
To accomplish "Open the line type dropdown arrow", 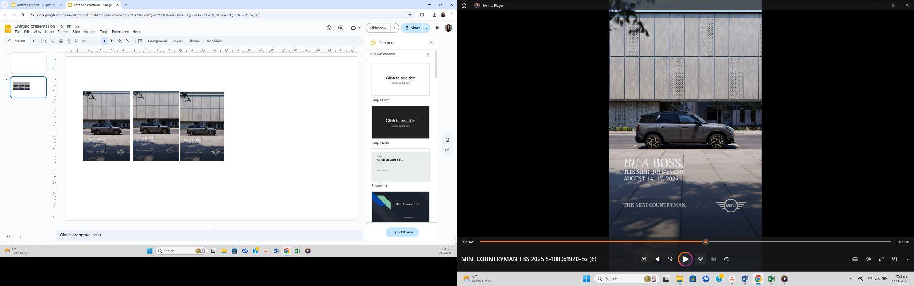I will [133, 41].
